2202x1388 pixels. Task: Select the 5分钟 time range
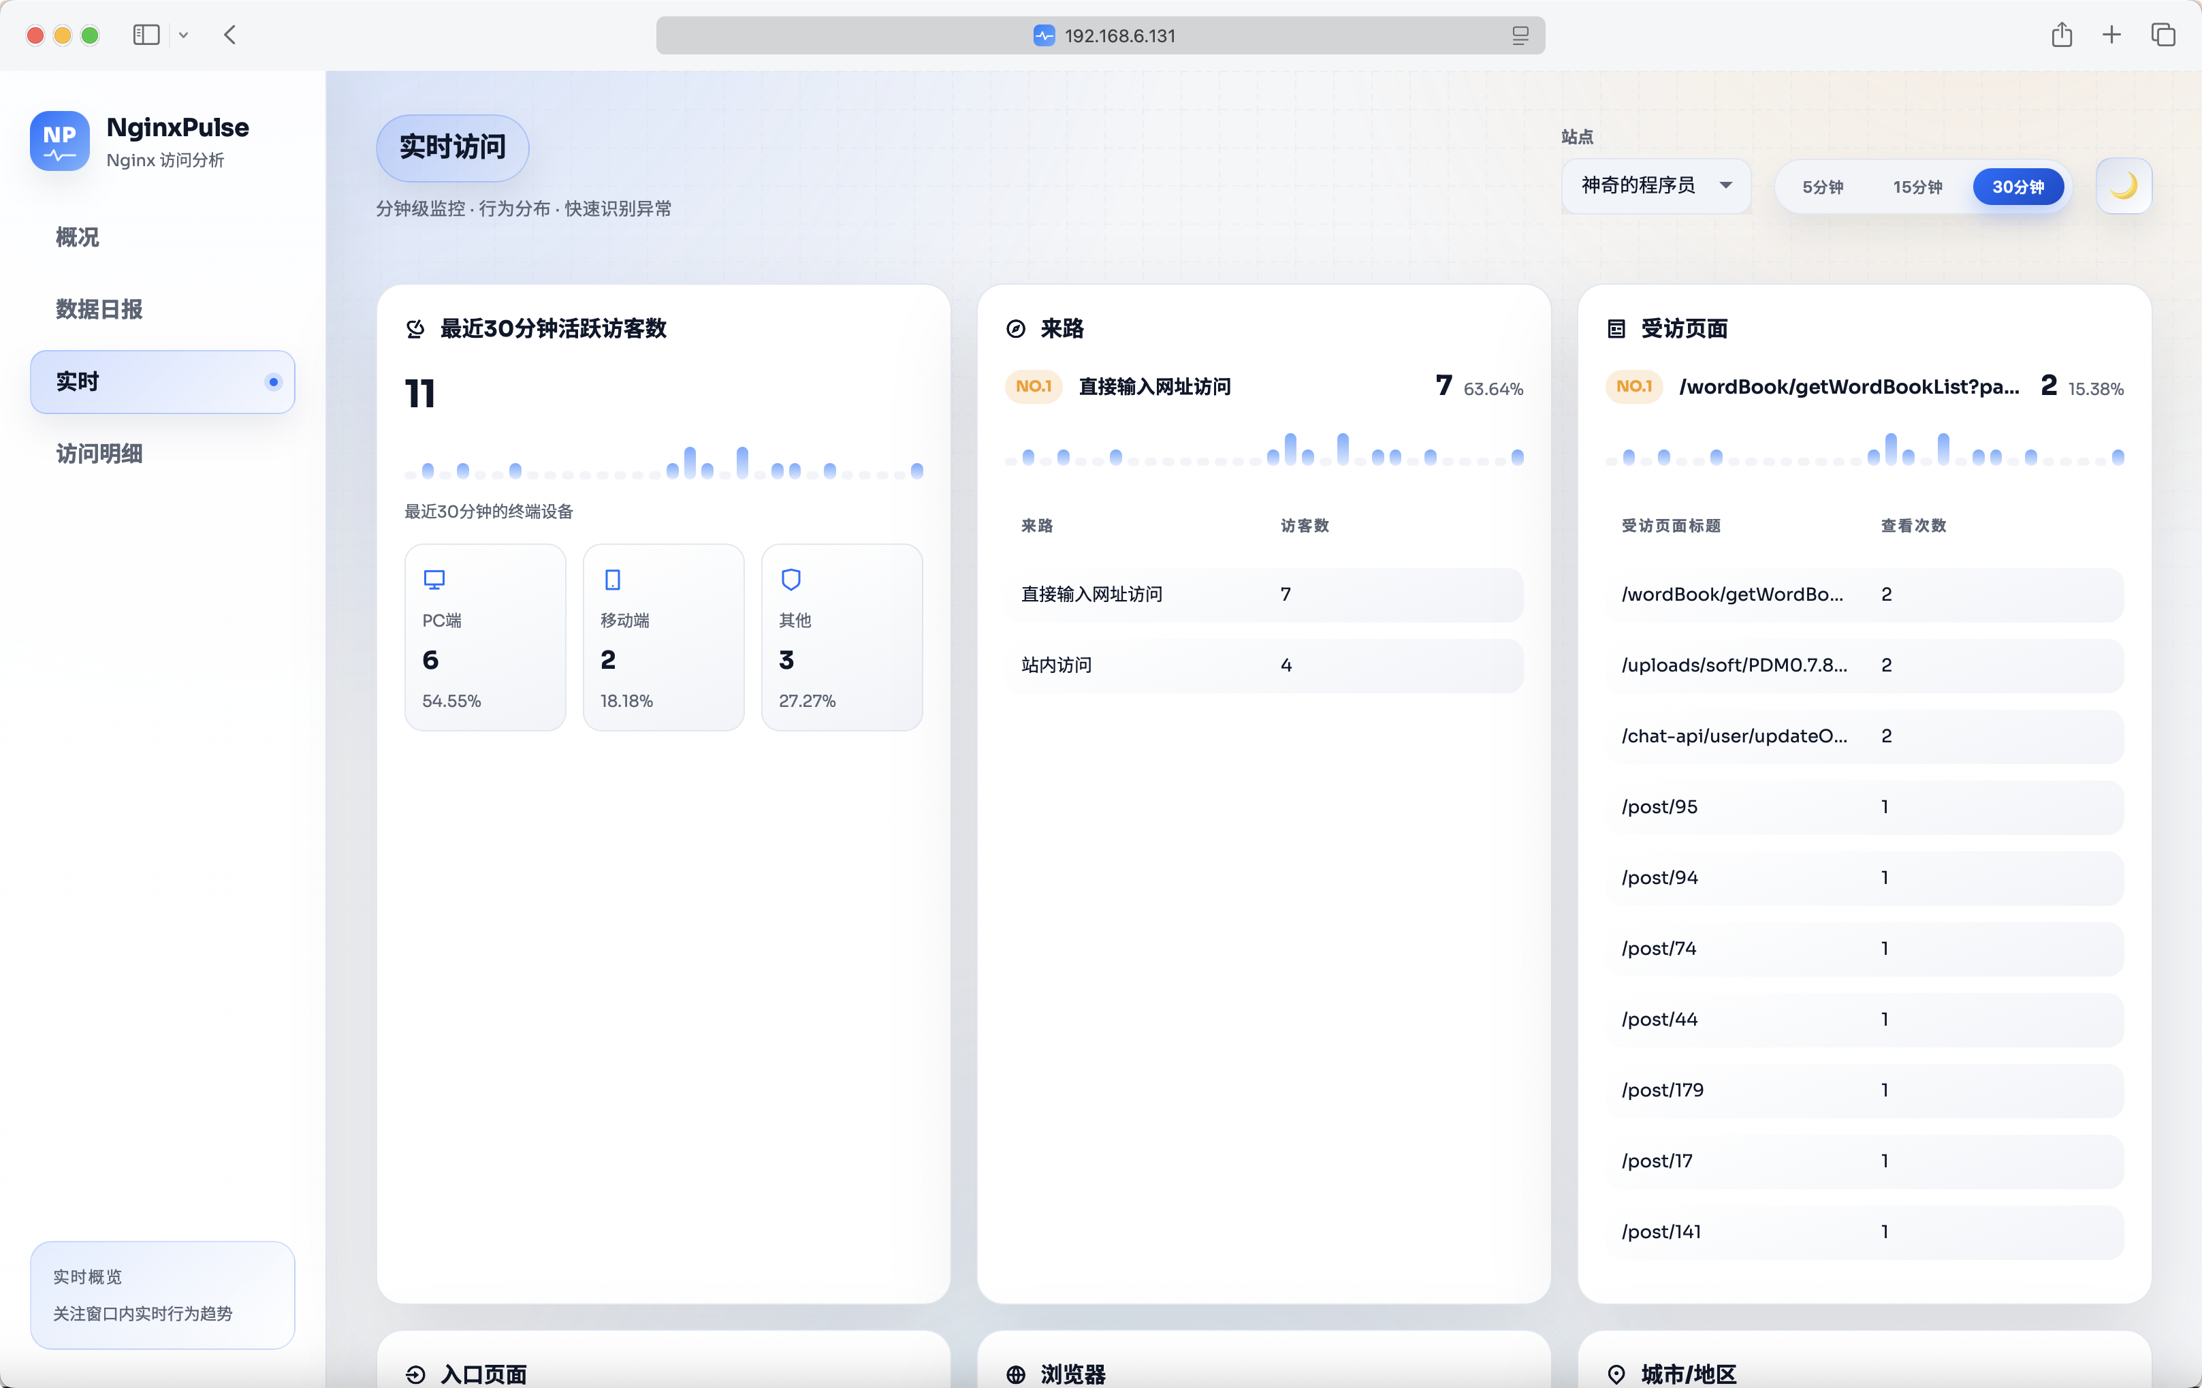1821,187
